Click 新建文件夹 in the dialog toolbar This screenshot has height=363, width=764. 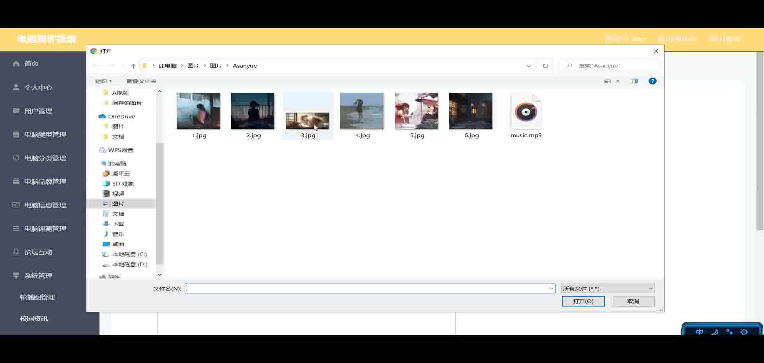(142, 81)
